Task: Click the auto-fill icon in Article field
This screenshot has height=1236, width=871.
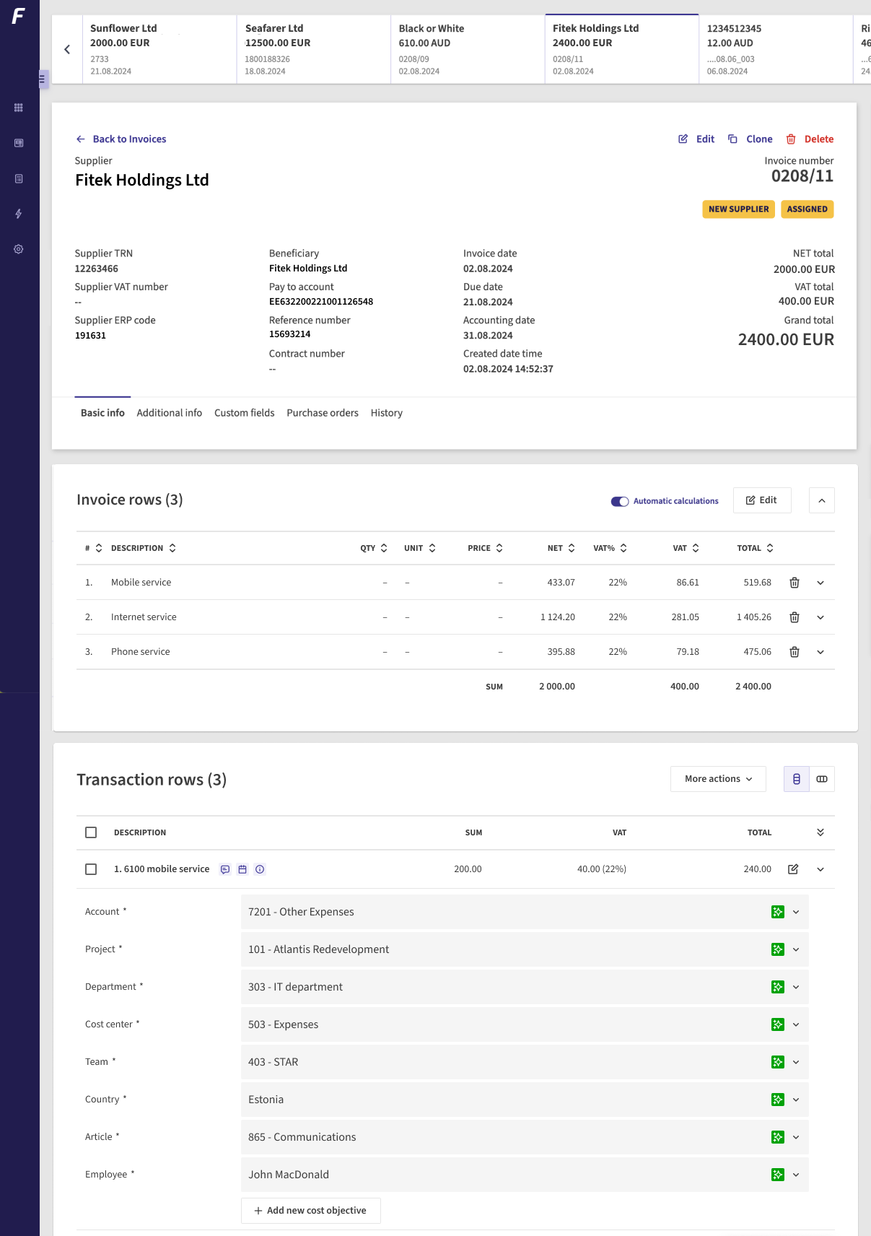Action: (778, 1137)
